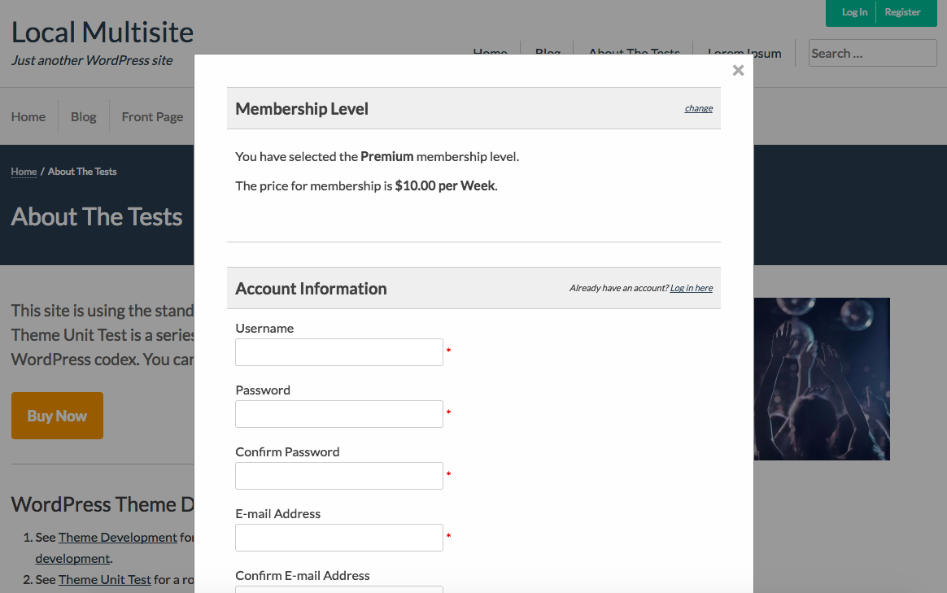Focus the Password input field

coord(338,413)
